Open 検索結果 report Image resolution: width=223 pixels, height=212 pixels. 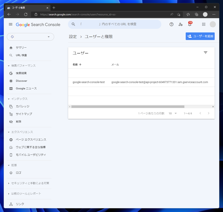[x=21, y=73]
